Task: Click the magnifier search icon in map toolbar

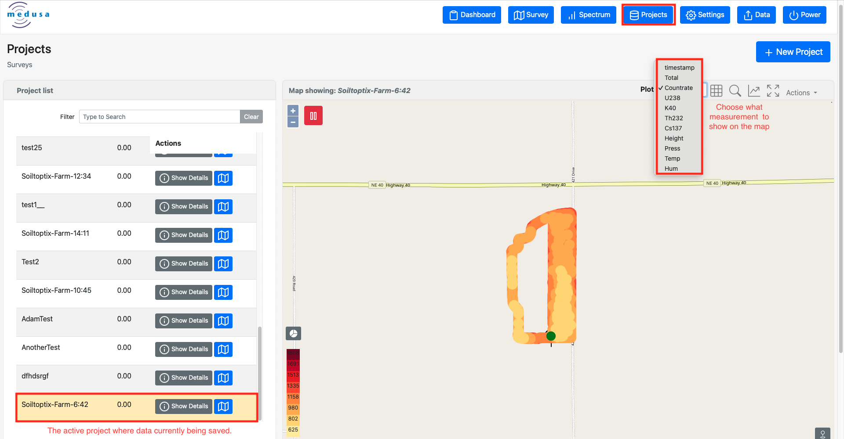Action: 735,91
